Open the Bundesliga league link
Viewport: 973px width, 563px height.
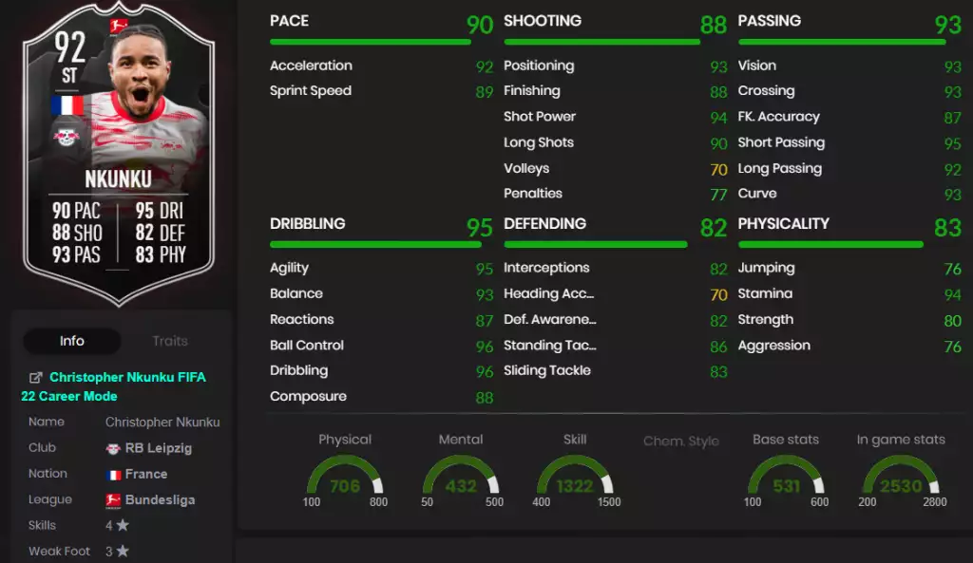click(160, 499)
